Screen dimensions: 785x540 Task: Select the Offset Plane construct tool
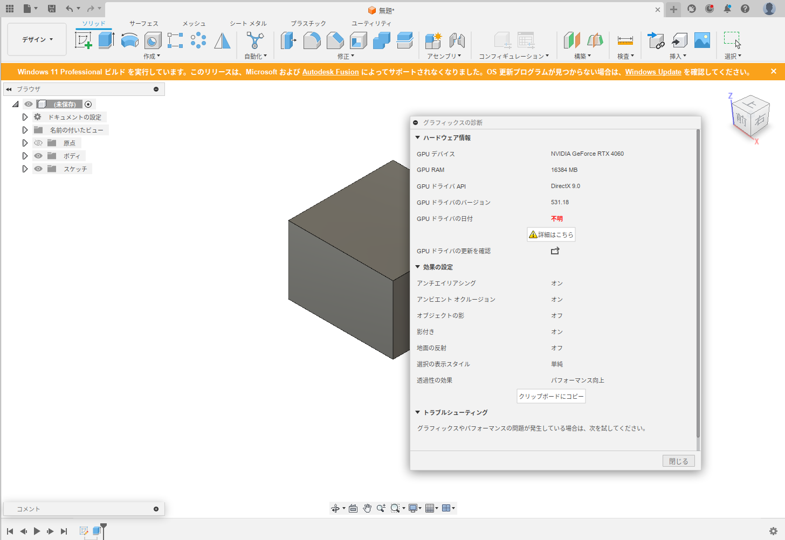pos(571,40)
